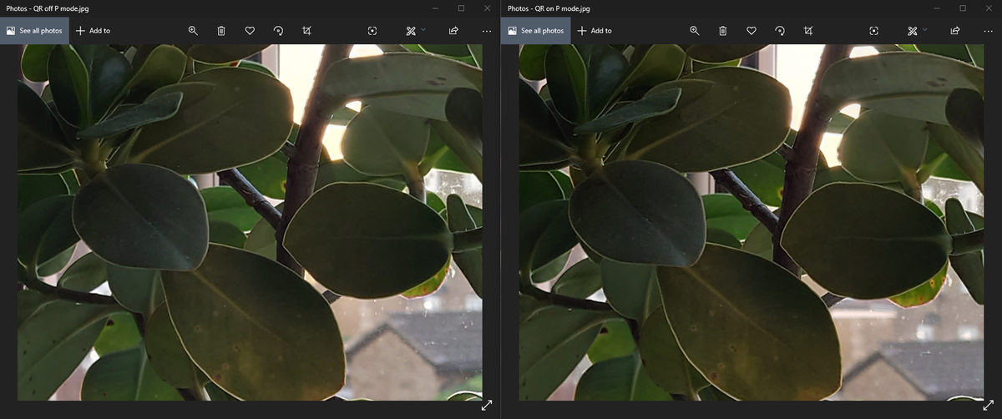Click trash icon in right Photos window
This screenshot has height=419, width=1002.
coord(722,31)
